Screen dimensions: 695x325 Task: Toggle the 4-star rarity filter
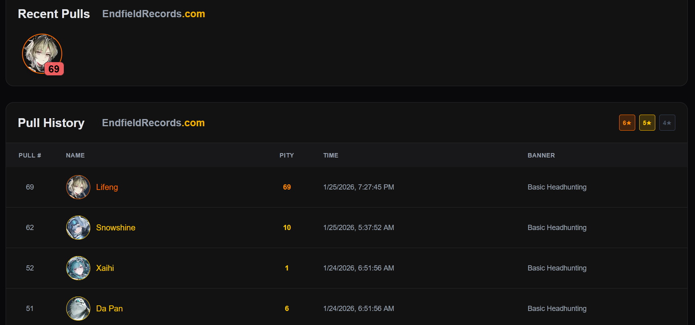pyautogui.click(x=667, y=123)
